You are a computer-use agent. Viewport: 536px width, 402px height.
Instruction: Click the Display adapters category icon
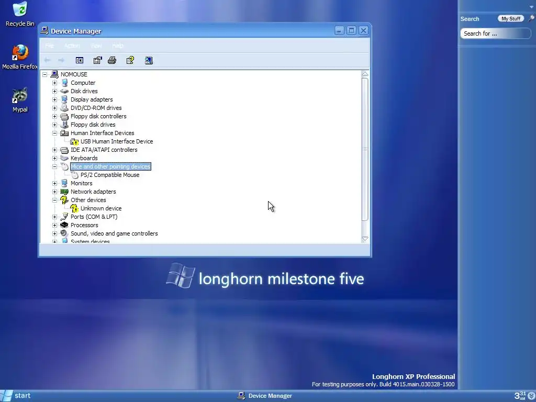coord(64,99)
